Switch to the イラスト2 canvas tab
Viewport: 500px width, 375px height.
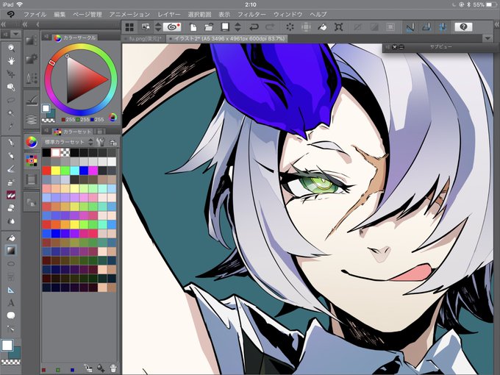click(x=227, y=38)
